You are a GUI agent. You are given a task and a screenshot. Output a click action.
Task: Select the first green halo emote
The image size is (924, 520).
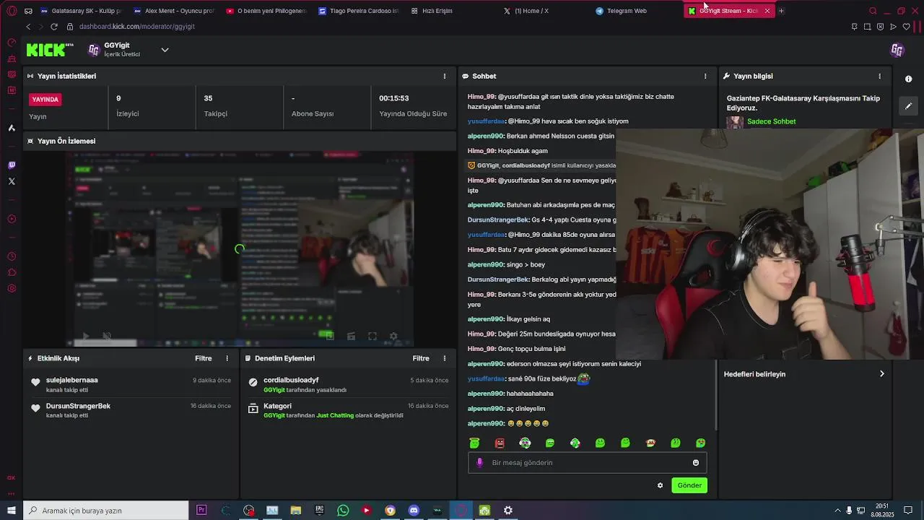click(x=474, y=443)
